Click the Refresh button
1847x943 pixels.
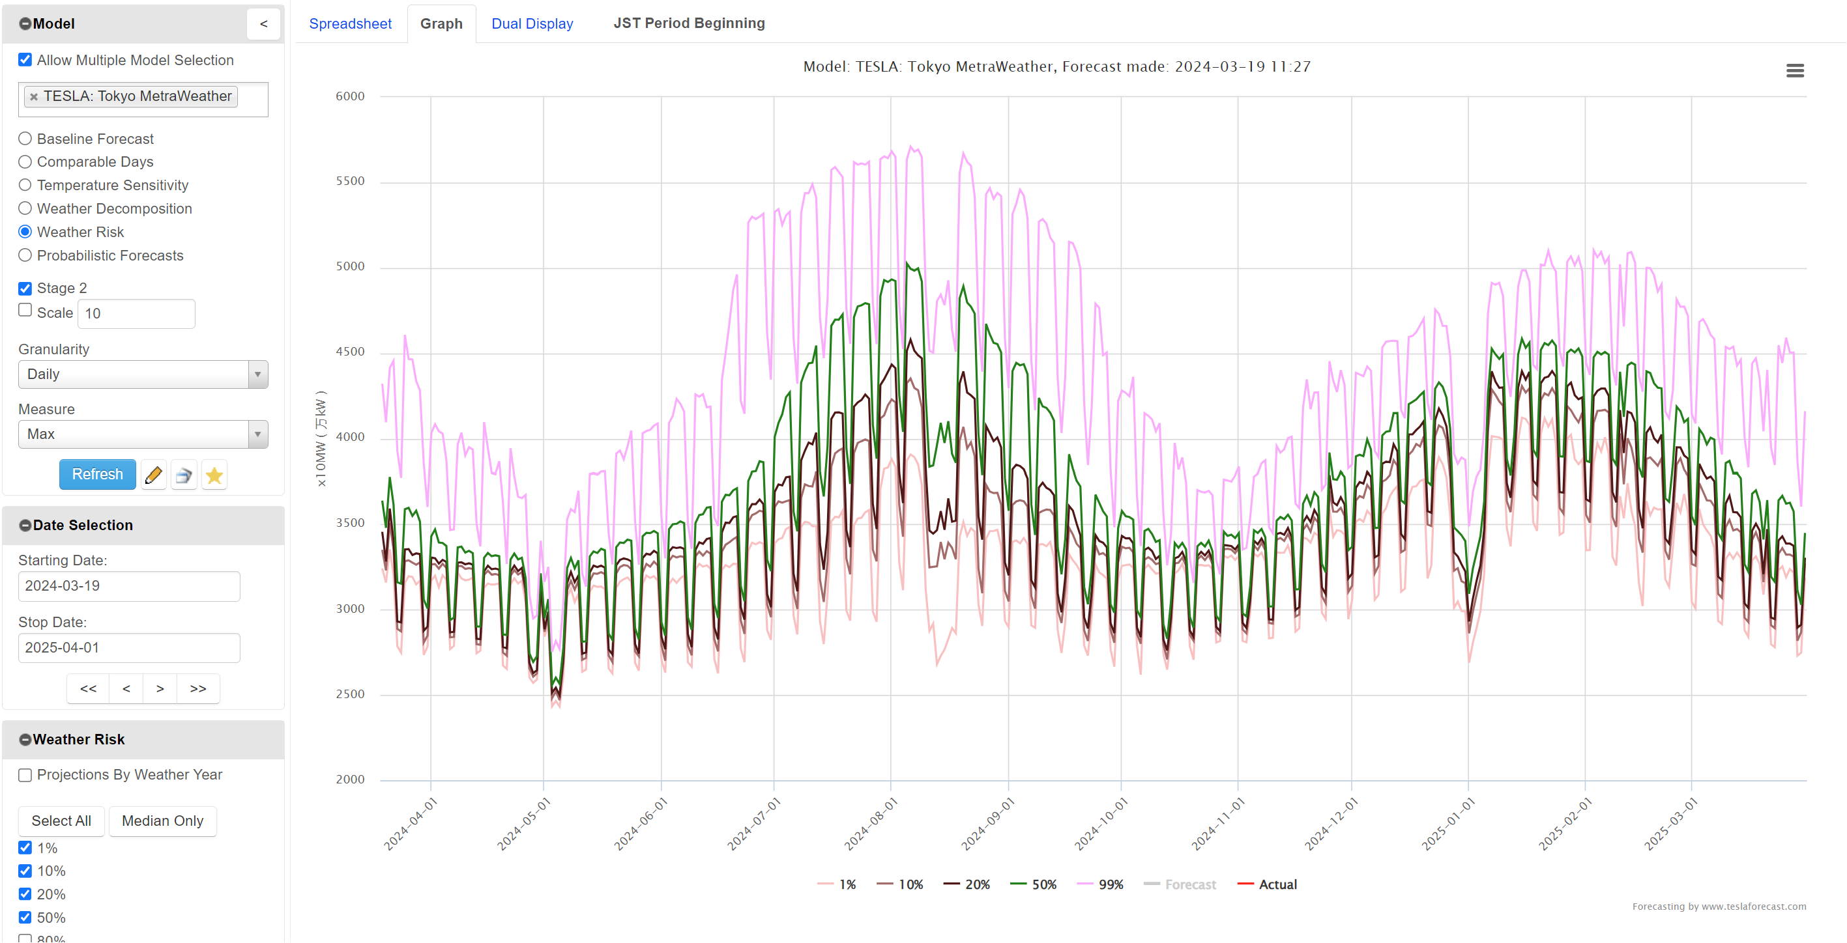97,474
